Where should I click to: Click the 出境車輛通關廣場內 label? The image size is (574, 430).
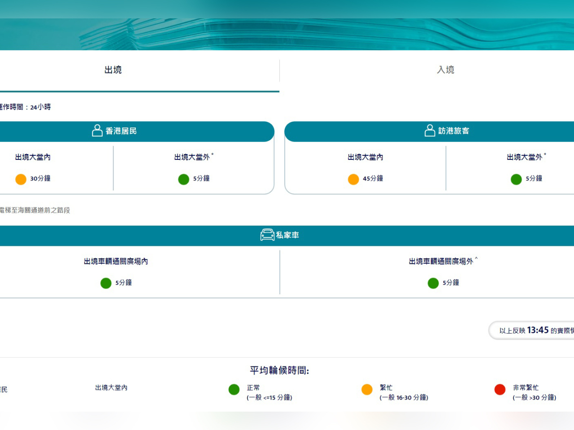(116, 261)
